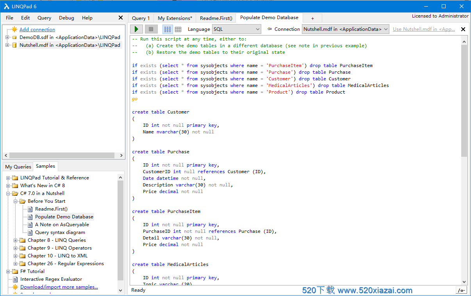The width and height of the screenshot is (471, 296).
Task: Expand the LINQPad Tutorial & Reference node
Action: 8,178
